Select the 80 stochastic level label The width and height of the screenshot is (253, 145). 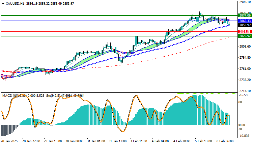(x=240, y=102)
